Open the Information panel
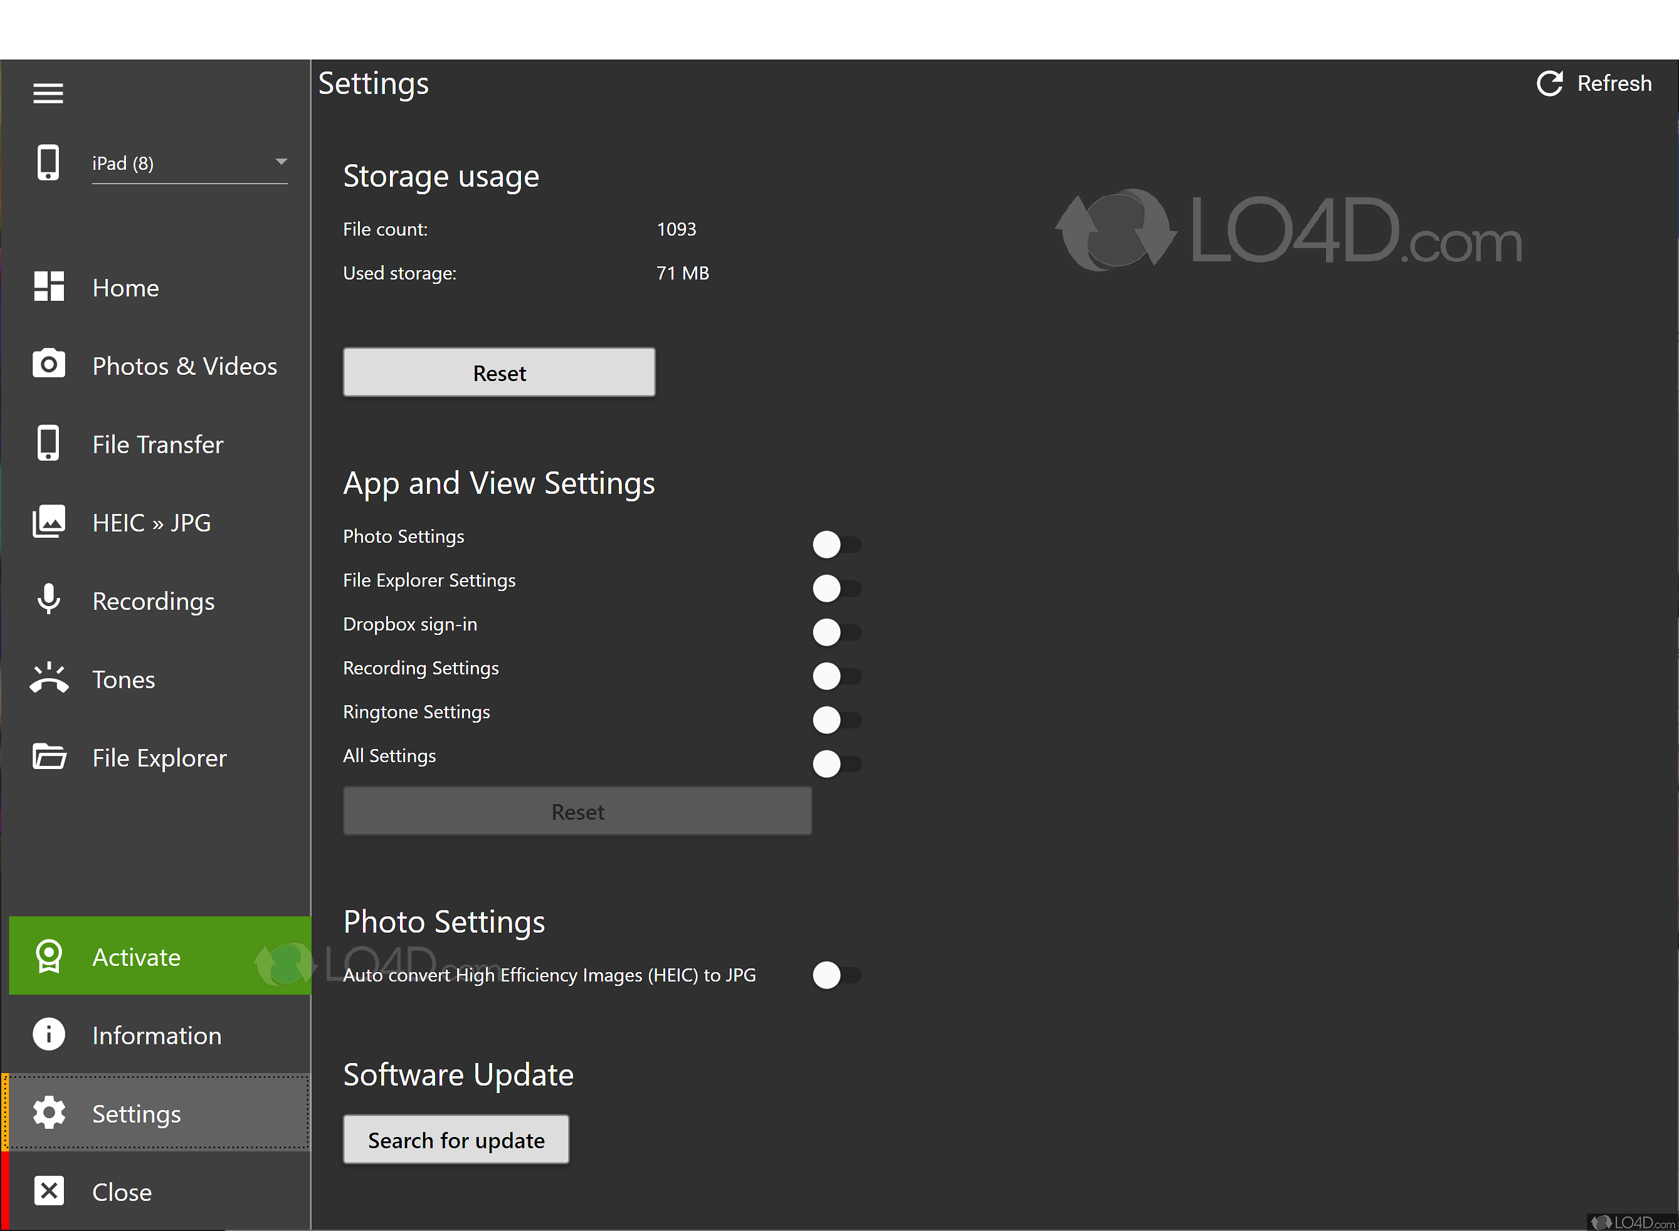 157,1035
